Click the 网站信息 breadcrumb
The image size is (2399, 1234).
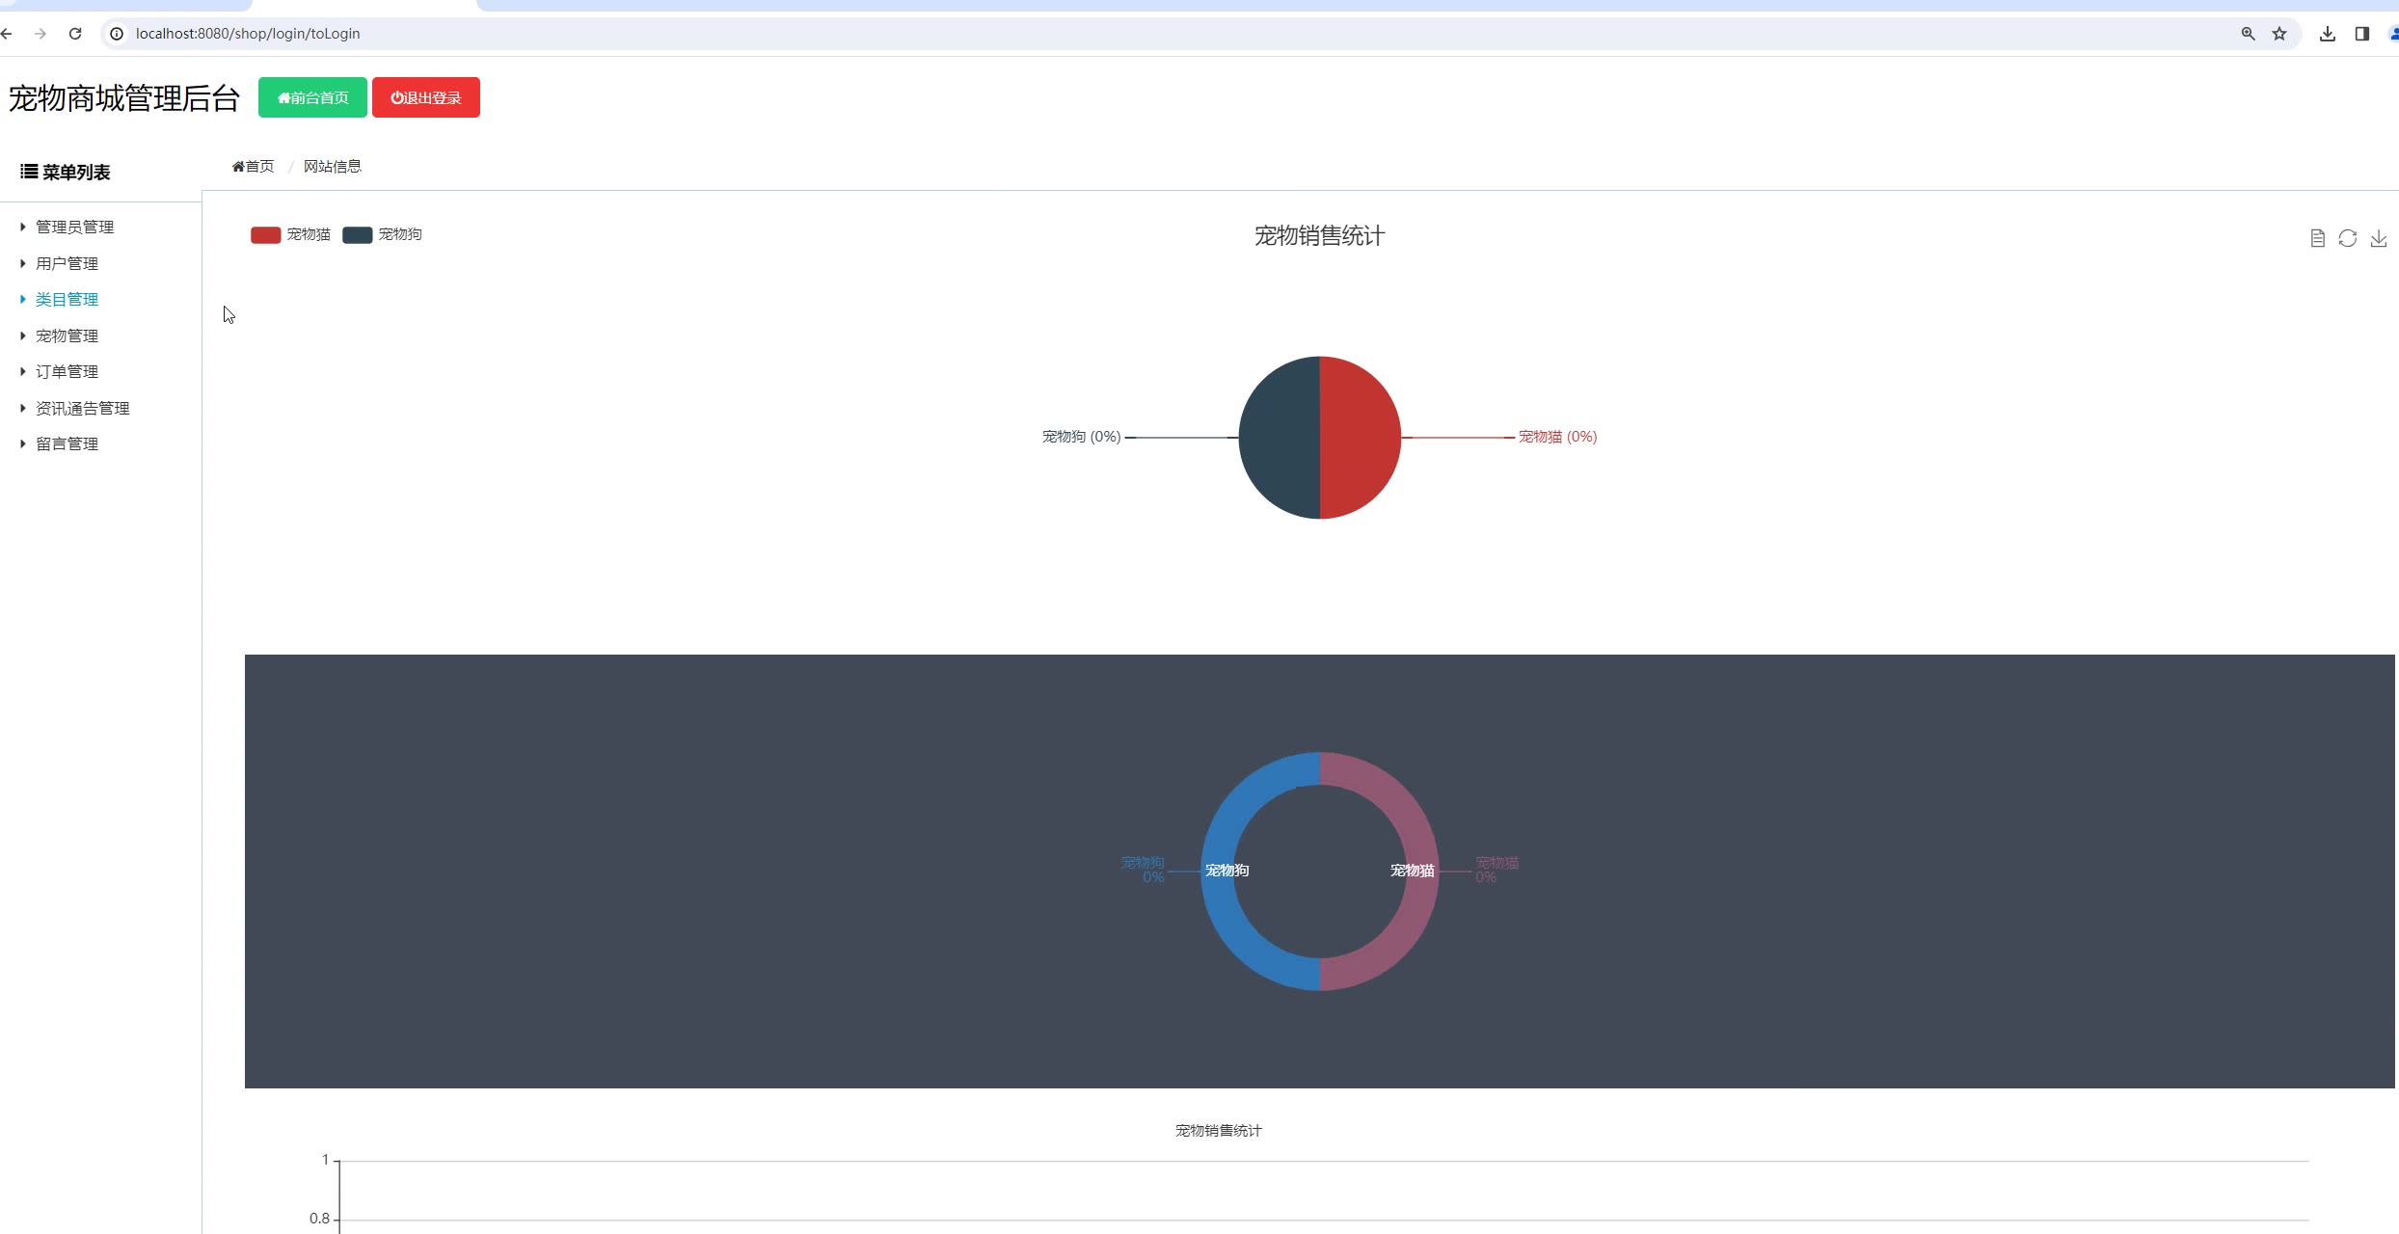(x=333, y=166)
